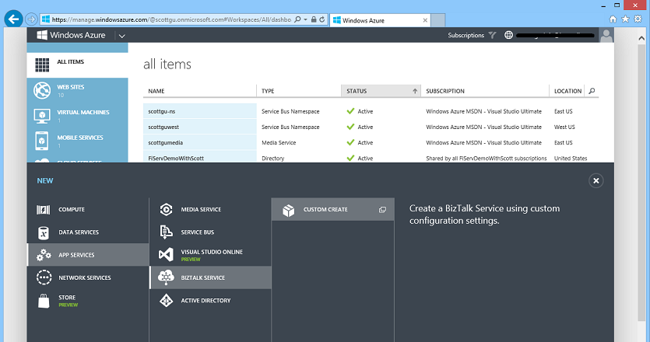Select Network Services in the NEW menu
Viewport: 650px width, 342px height.
(x=88, y=277)
